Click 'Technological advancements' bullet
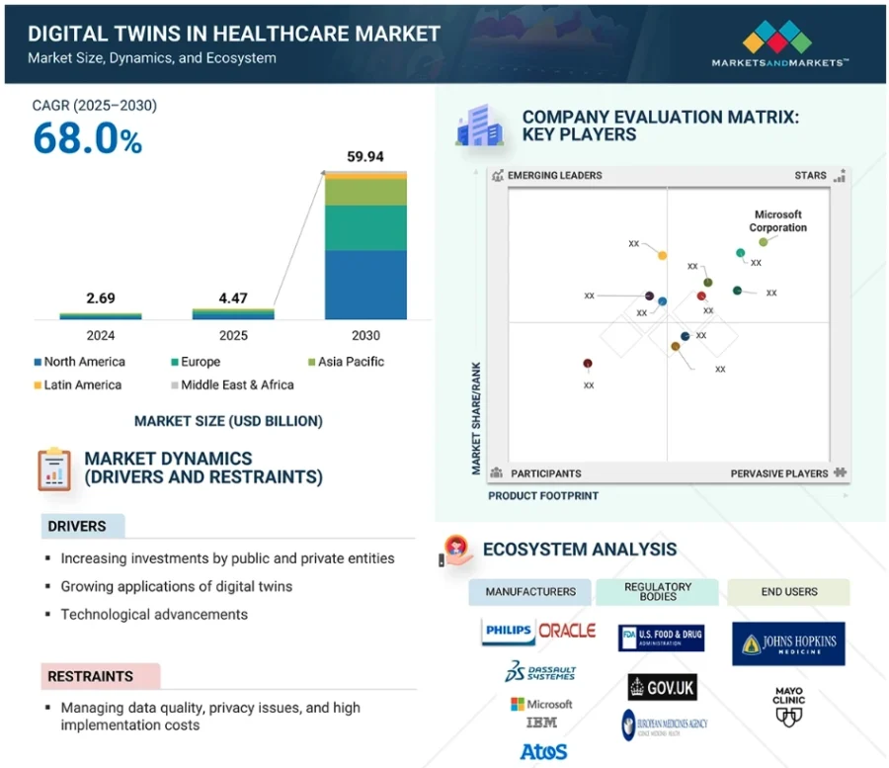The height and width of the screenshot is (768, 889). [x=154, y=614]
